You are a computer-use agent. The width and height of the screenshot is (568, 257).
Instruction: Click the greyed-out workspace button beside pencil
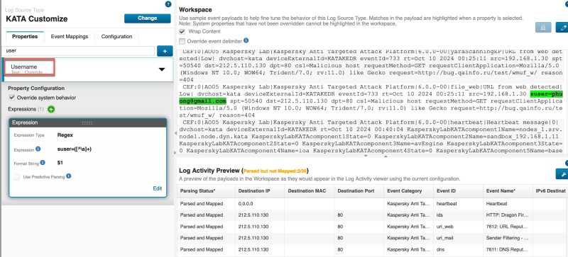543,28
